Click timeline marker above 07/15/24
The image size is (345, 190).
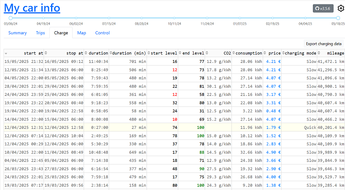[109, 18]
